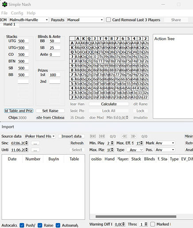Click the horizontal scrollbar under hands table
193x228 pixels.
point(136,216)
